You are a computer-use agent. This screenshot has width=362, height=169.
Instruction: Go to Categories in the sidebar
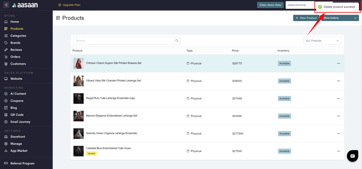(x=18, y=36)
